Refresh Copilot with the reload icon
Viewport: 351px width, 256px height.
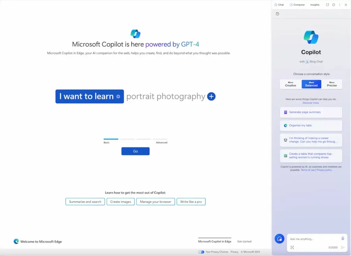(333, 4)
